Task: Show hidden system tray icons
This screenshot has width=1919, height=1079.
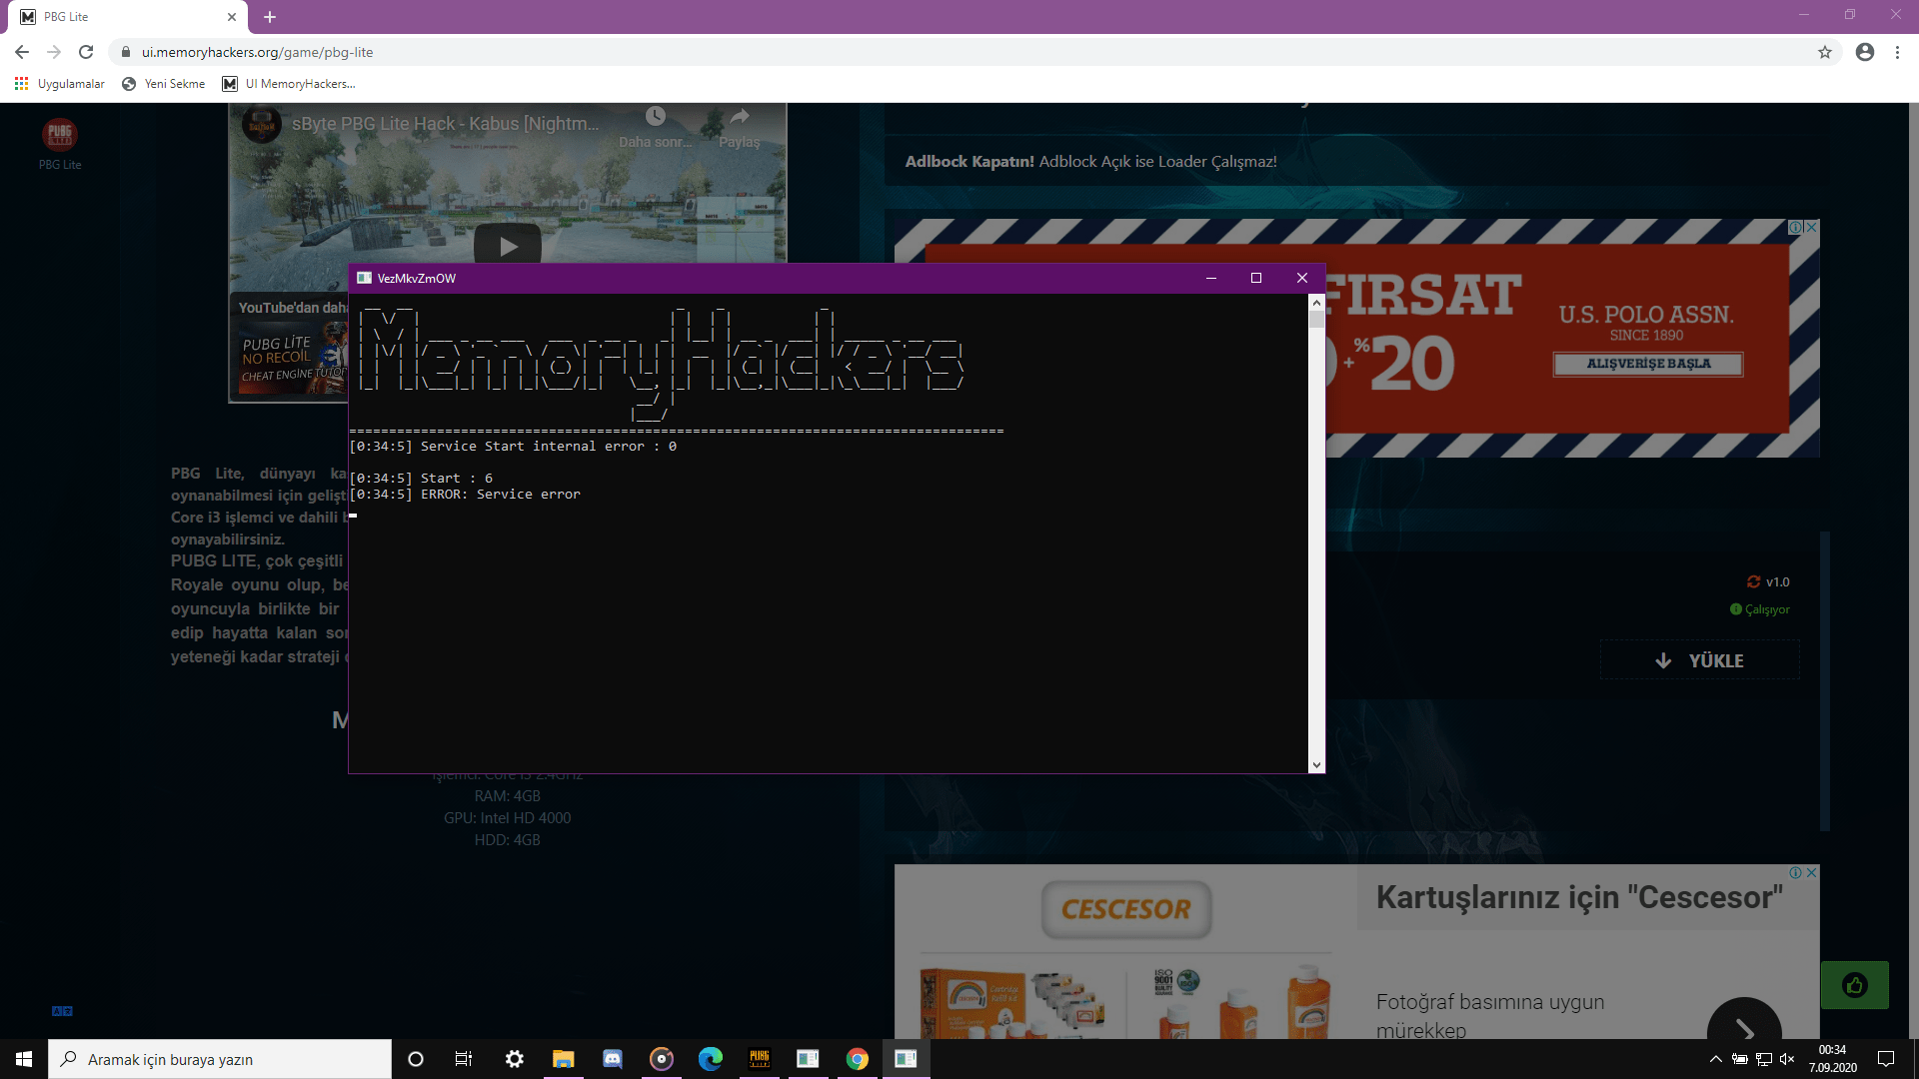Action: [x=1715, y=1059]
